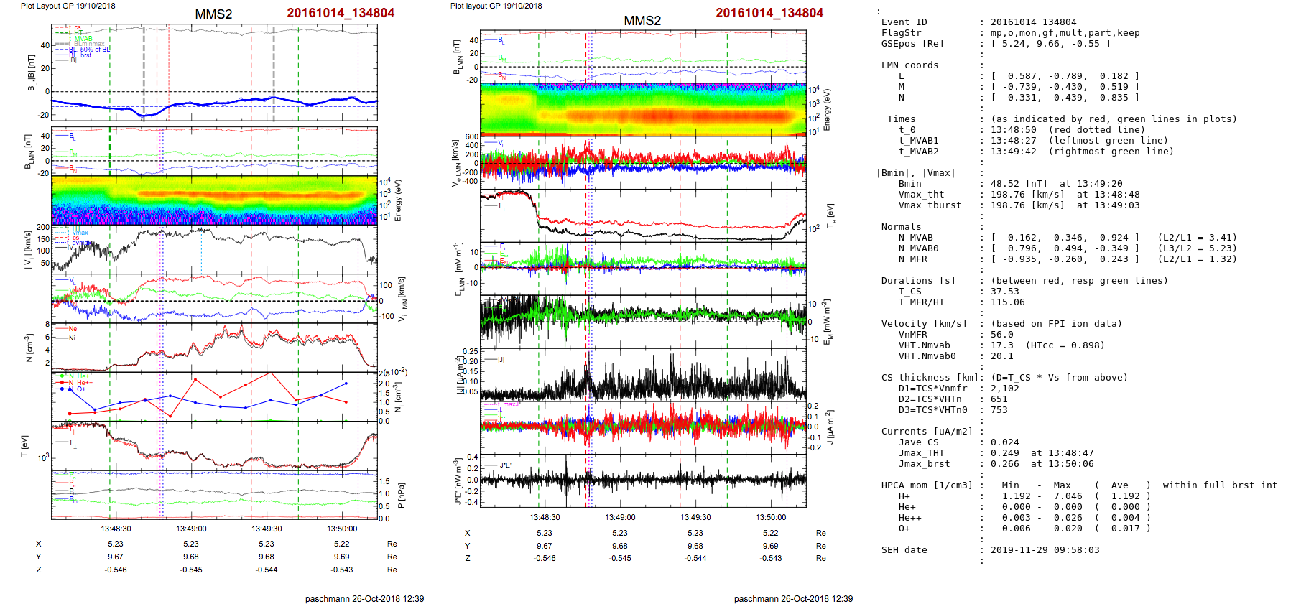Image resolution: width=1296 pixels, height=604 pixels.
Task: Click Vmax_tburst value at 13:49:03
Action: [x=1065, y=205]
